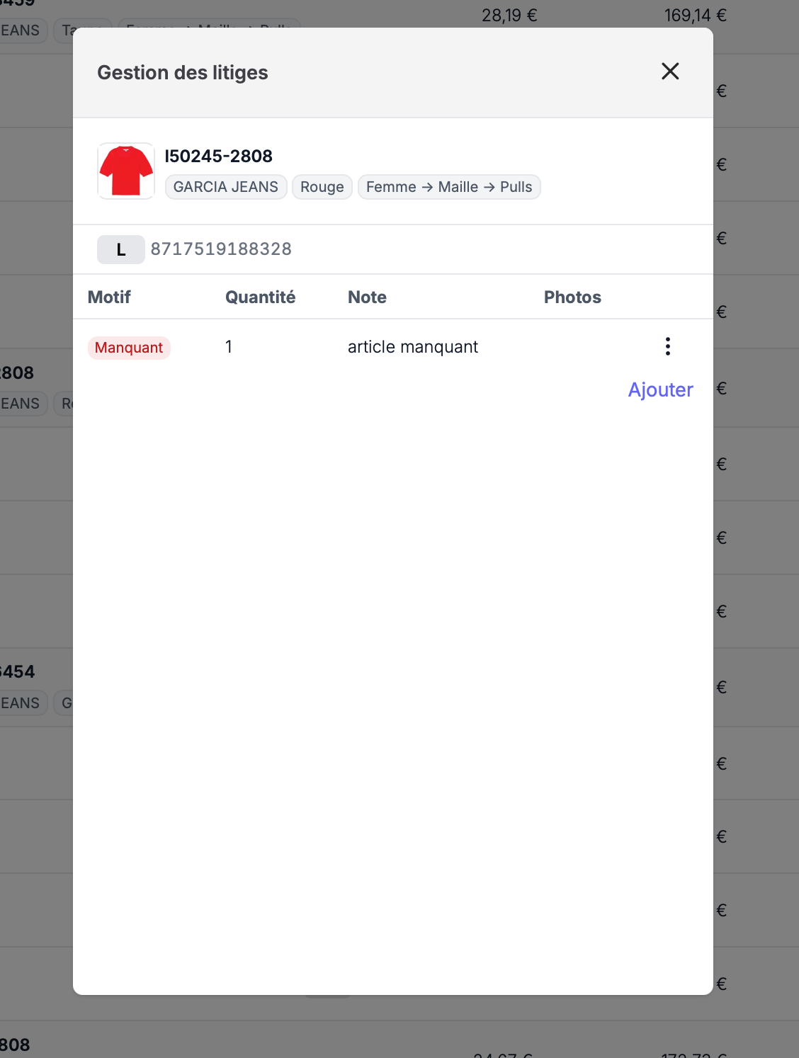Screen dimensions: 799x1058
Task: Click the Gestion des litiges title
Action: [x=183, y=73]
